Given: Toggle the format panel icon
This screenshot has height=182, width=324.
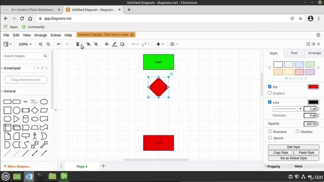Looking at the screenshot, I should [313, 44].
